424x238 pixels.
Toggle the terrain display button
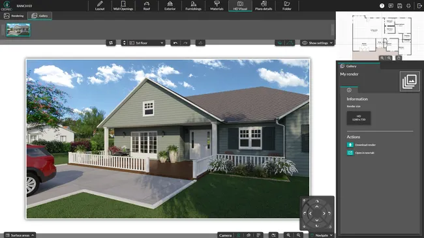click(290, 43)
